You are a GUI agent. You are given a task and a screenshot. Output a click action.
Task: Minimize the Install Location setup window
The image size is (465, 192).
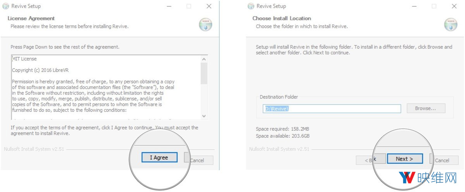pyautogui.click(x=414, y=6)
